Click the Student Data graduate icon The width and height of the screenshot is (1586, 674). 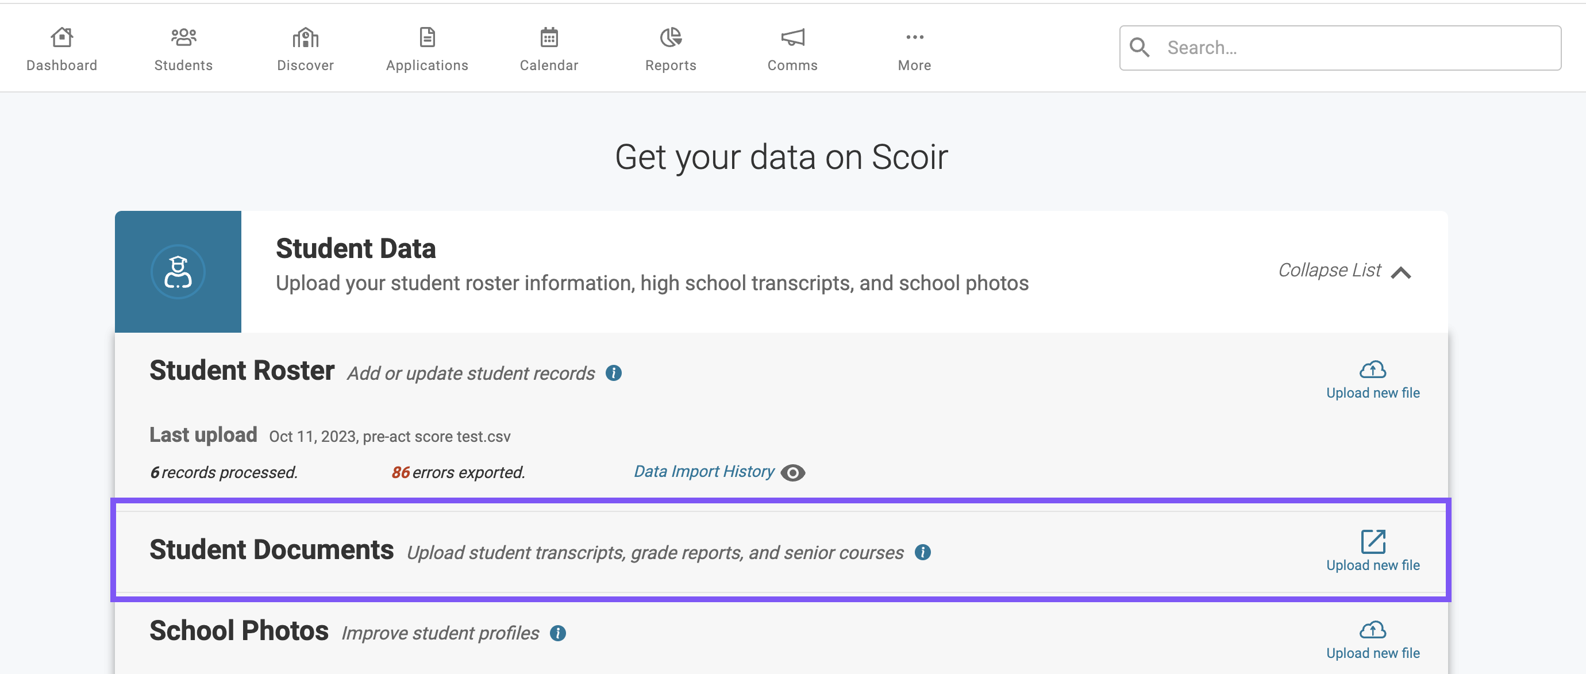[x=178, y=271]
